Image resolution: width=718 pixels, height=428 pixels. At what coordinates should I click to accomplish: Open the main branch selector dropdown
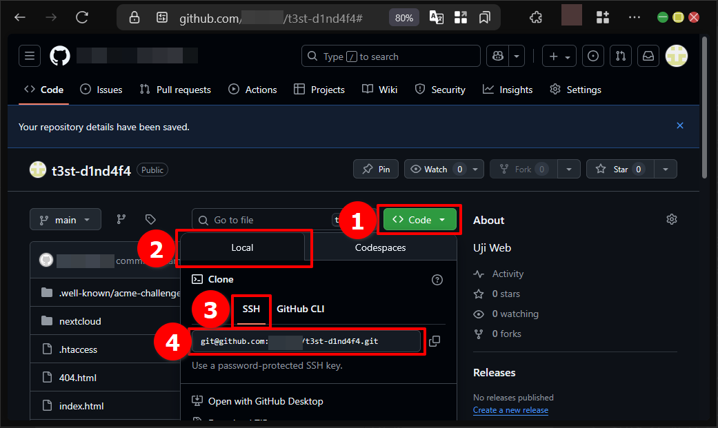(66, 220)
